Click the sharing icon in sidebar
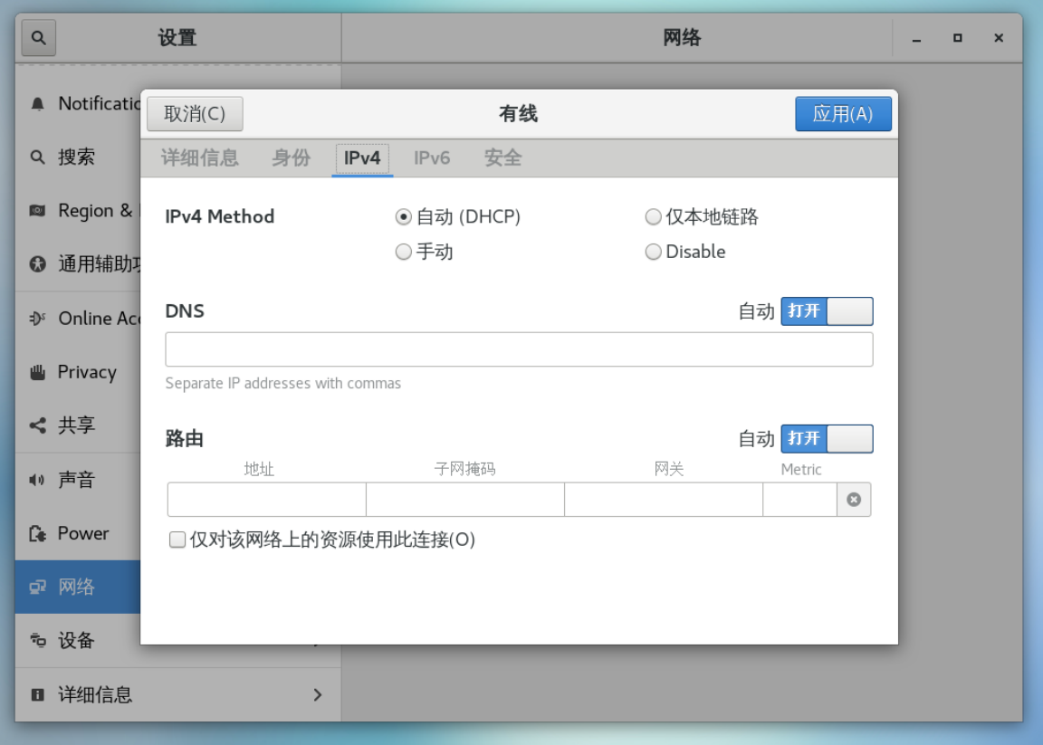1043x745 pixels. 37,425
